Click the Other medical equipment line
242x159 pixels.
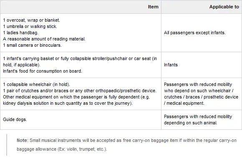tap(76, 97)
